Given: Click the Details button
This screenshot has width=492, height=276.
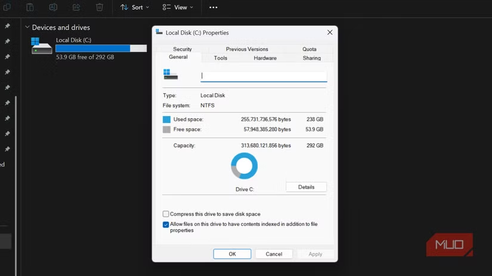Looking at the screenshot, I should coord(306,187).
